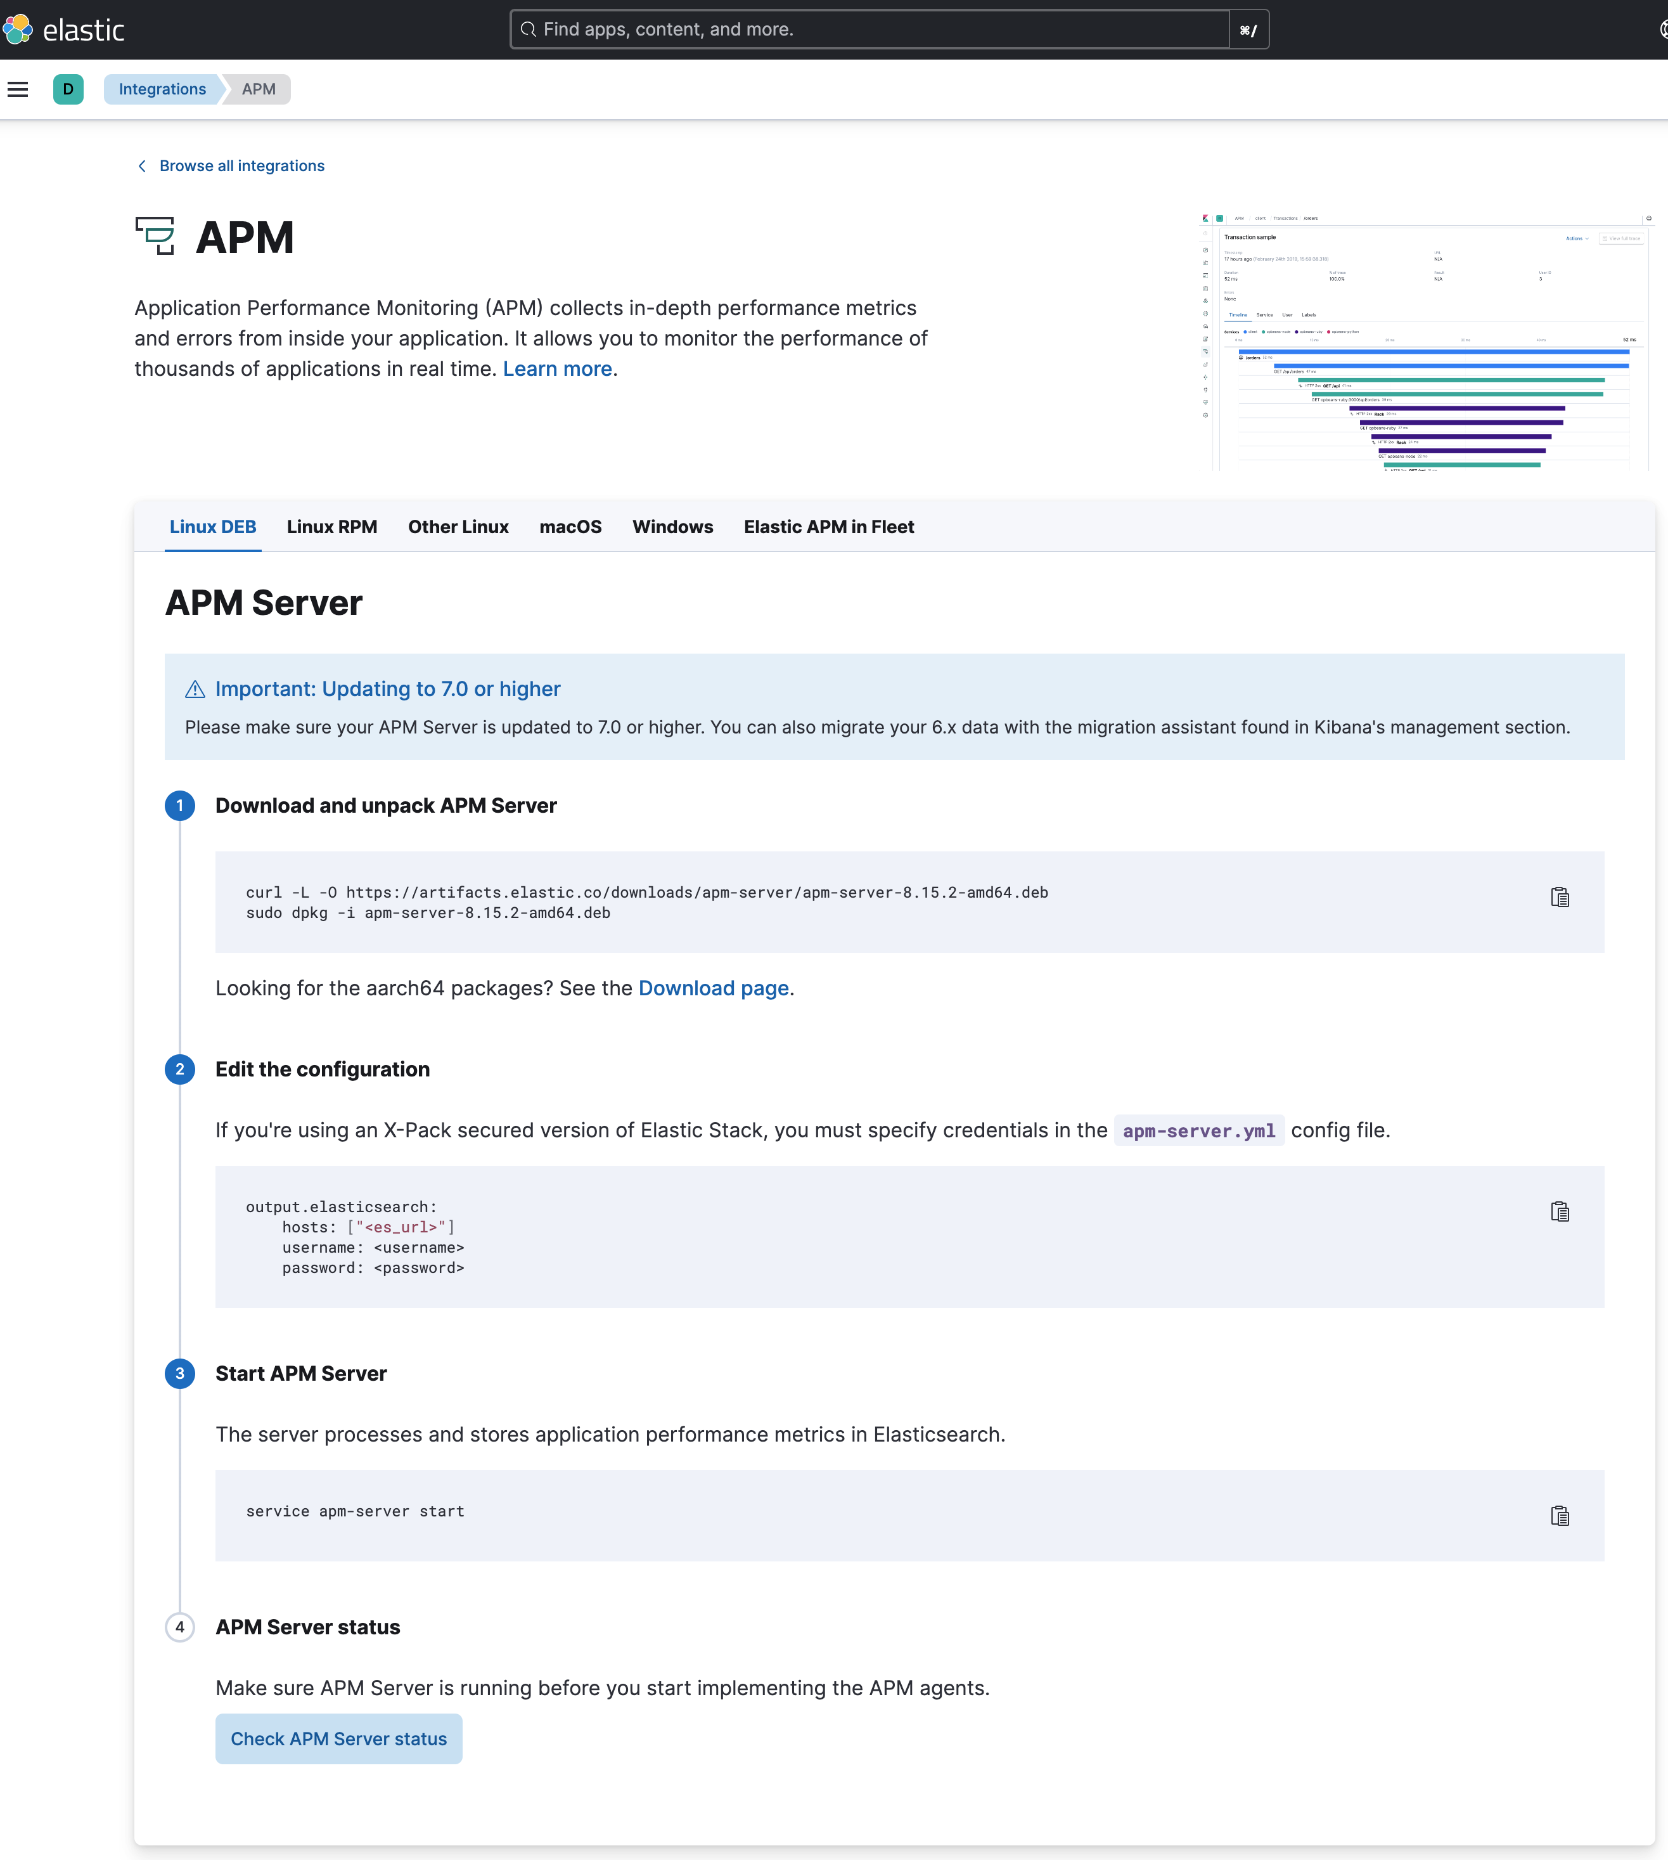This screenshot has height=1860, width=1668.
Task: Click the back chevron beside Browse all integrations
Action: click(142, 166)
